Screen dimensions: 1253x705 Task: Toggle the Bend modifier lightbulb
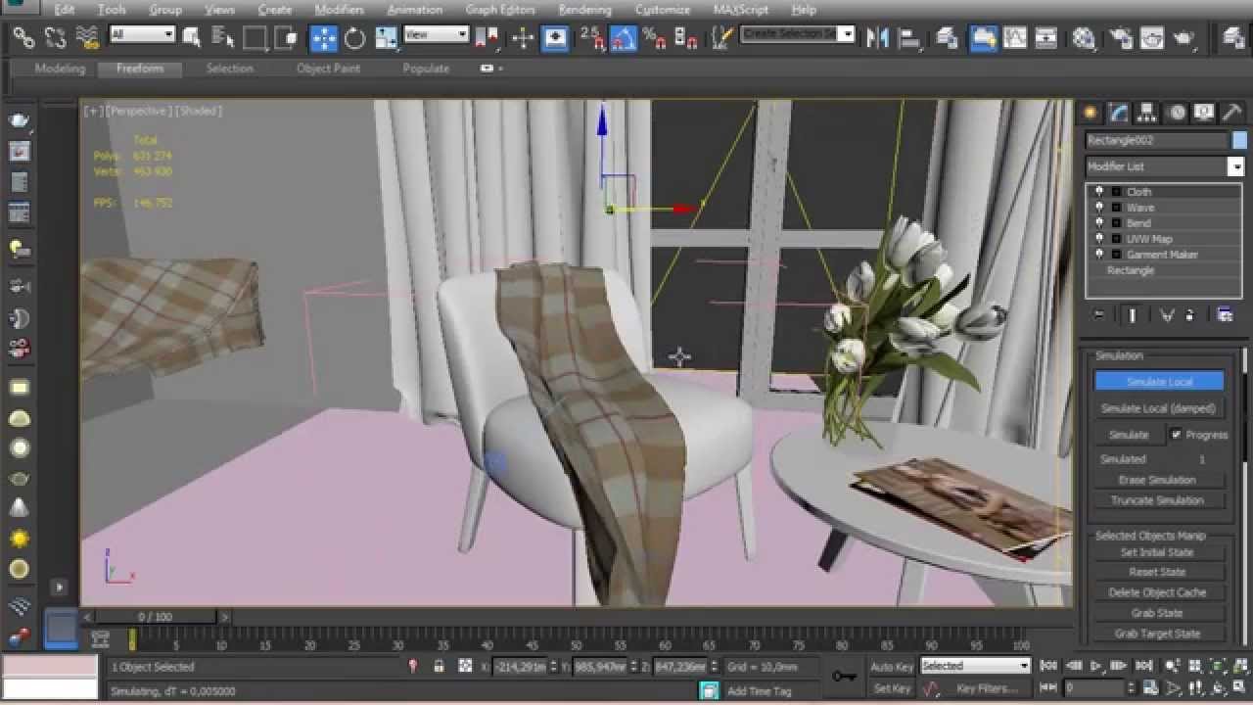coord(1099,223)
